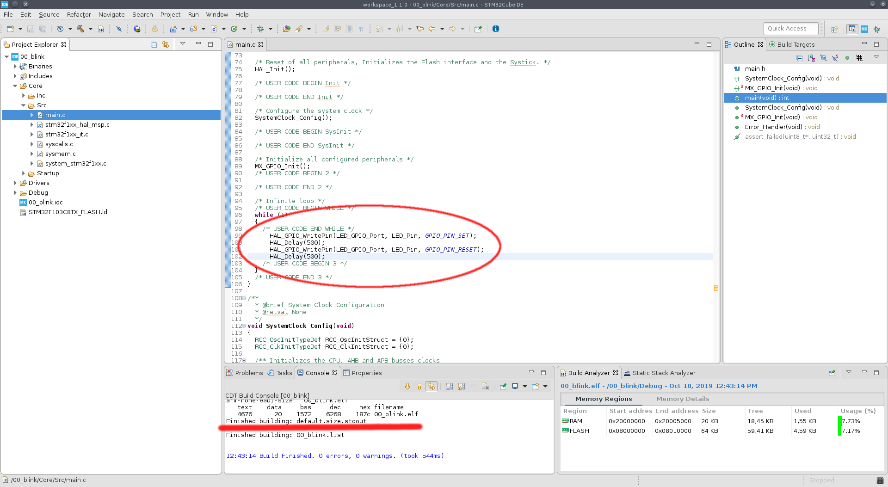The width and height of the screenshot is (888, 487).
Task: Select main.c in Project Explorer
Action: [x=55, y=115]
